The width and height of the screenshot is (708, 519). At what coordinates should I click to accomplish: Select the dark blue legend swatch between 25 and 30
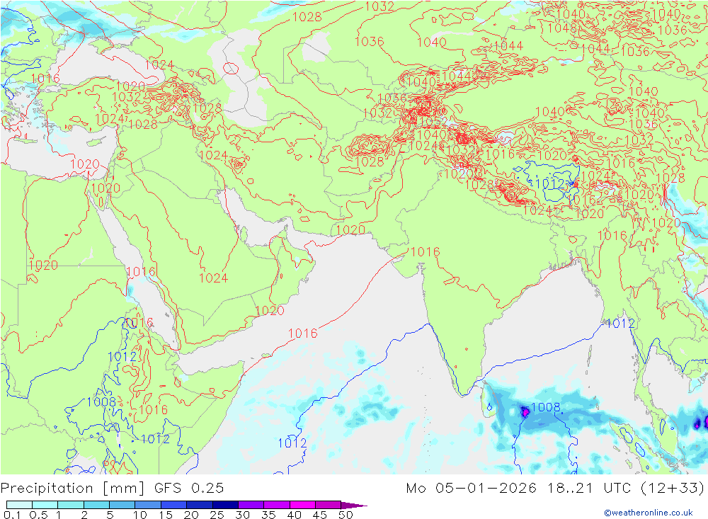pyautogui.click(x=225, y=505)
